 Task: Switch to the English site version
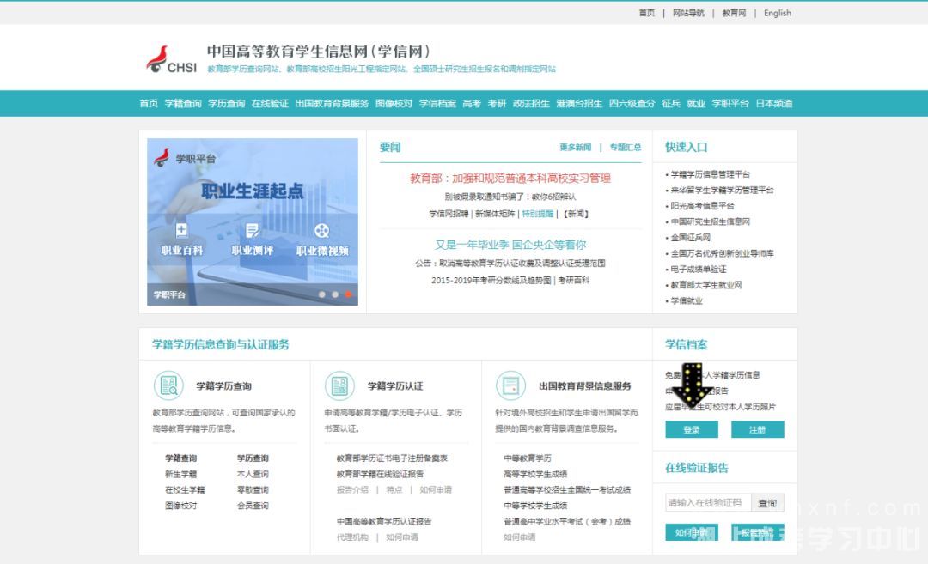point(778,13)
